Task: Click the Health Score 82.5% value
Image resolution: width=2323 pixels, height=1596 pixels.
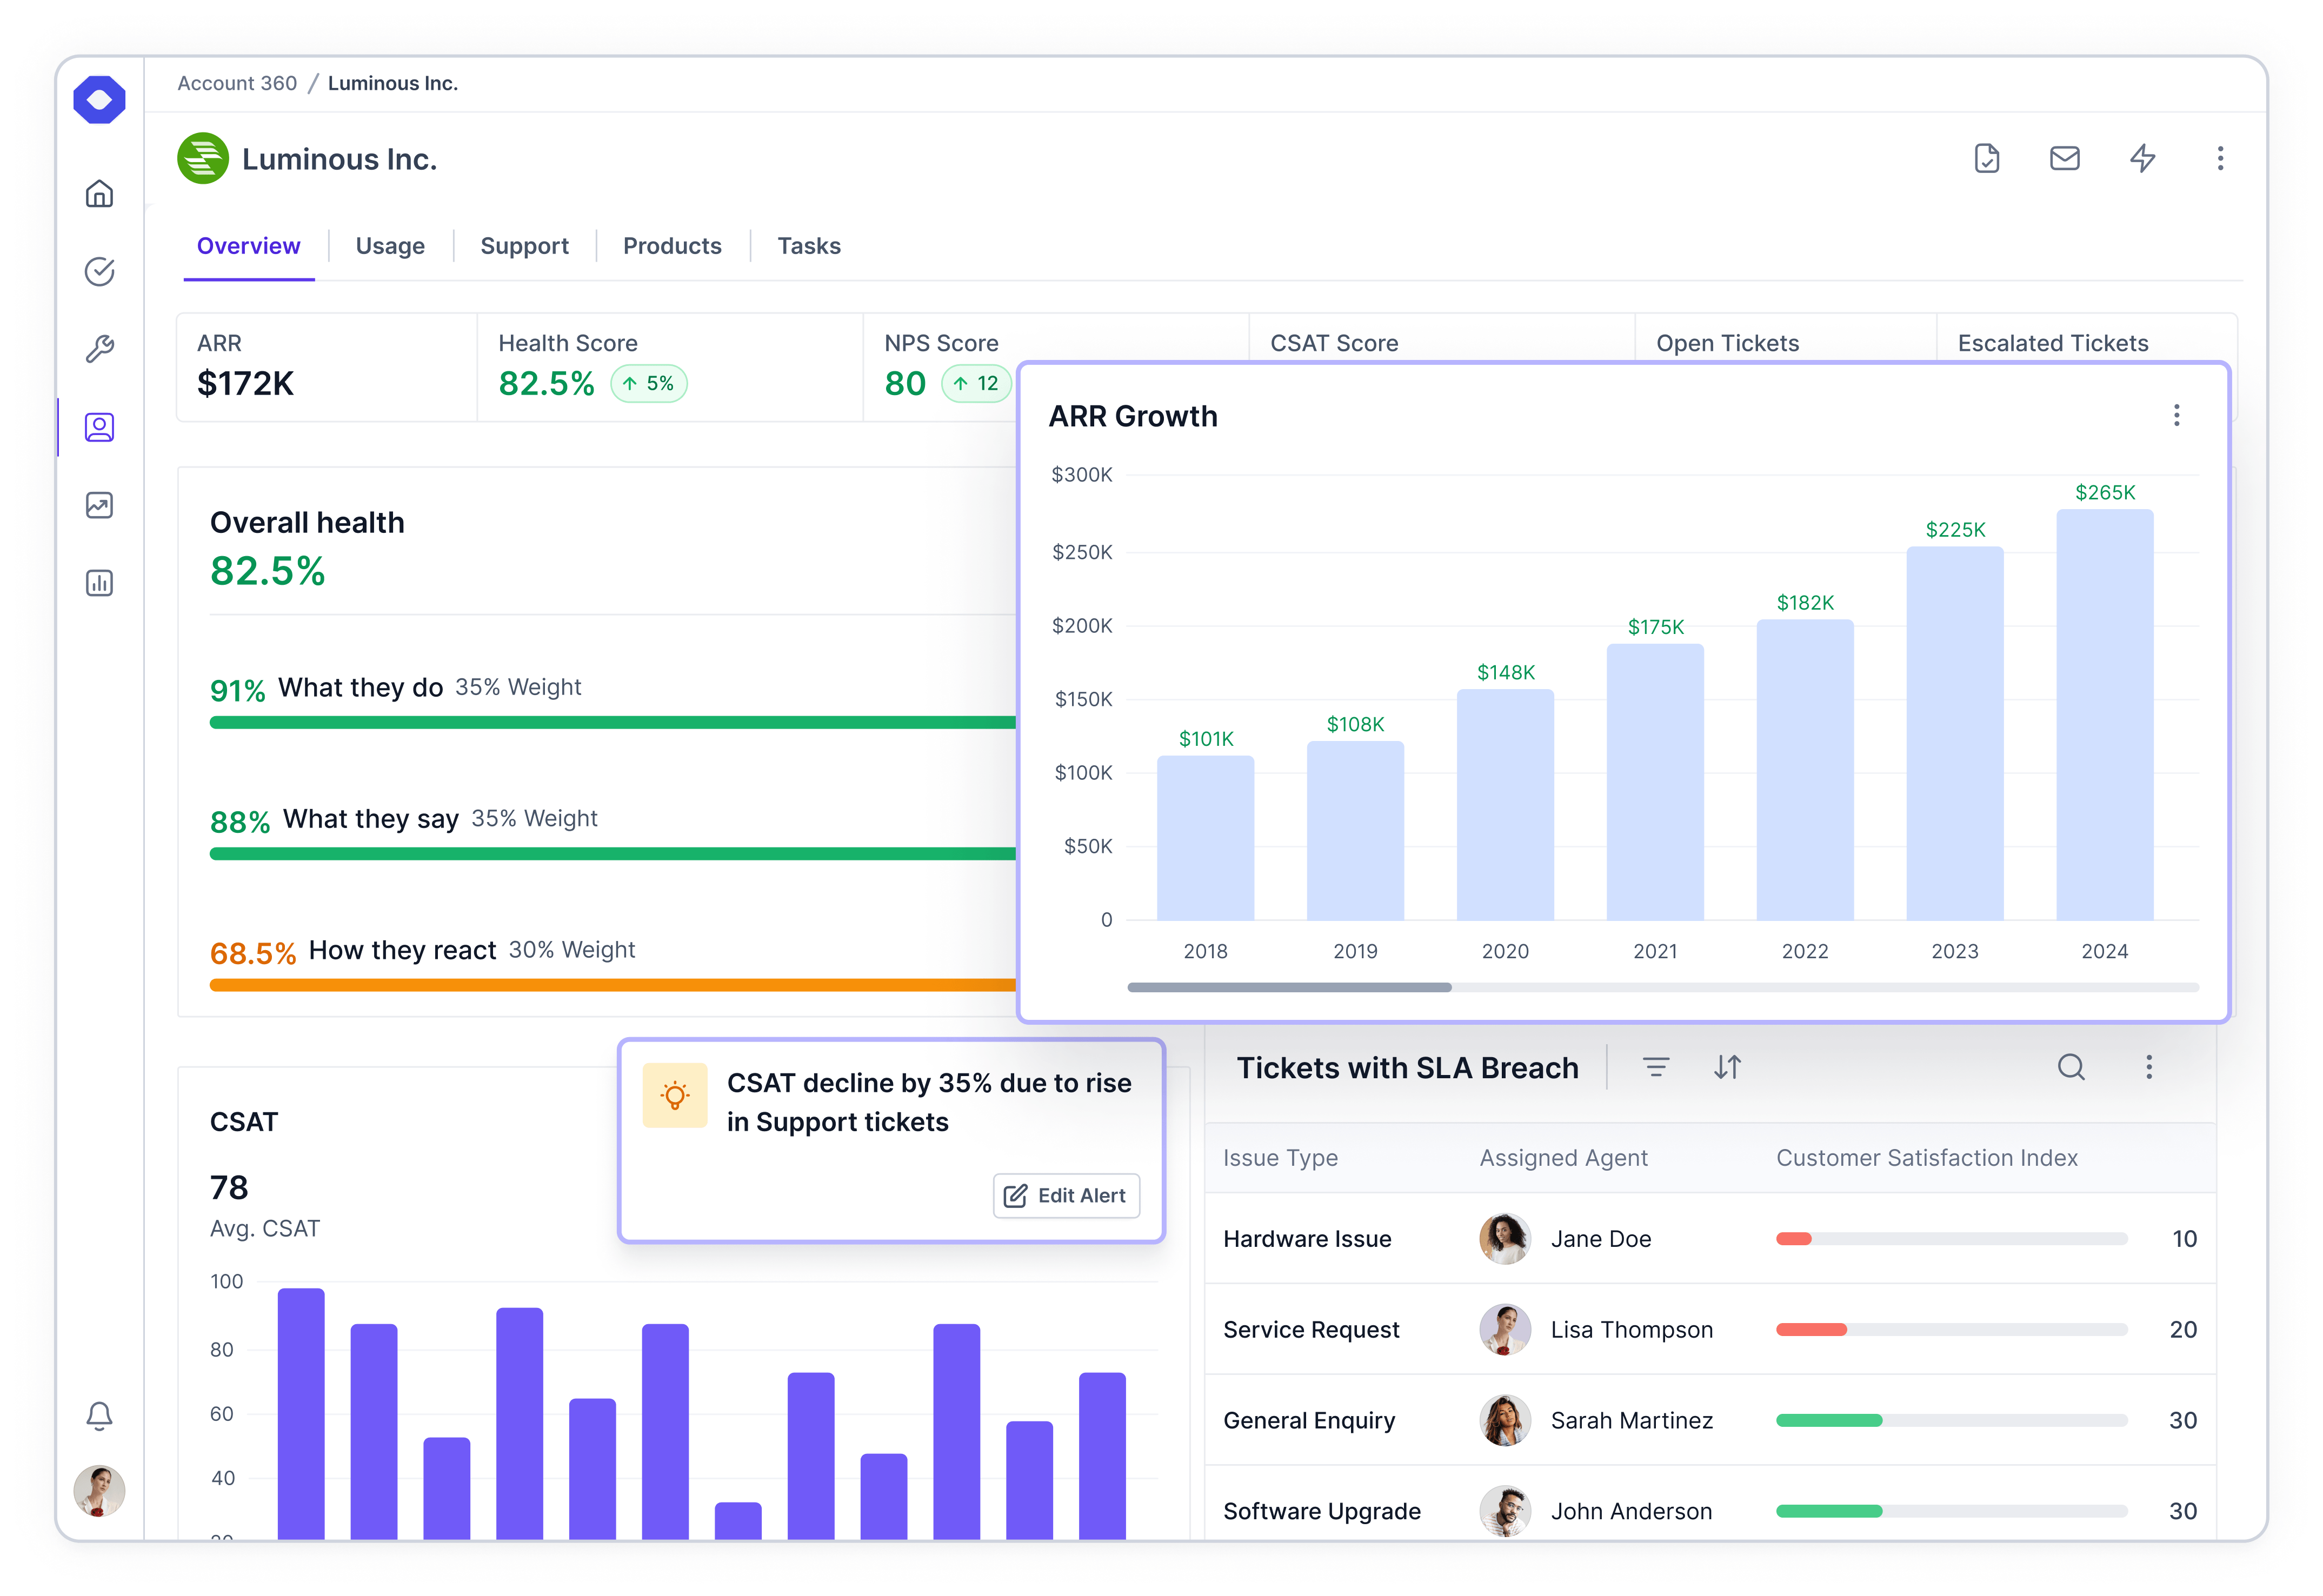Action: point(546,383)
